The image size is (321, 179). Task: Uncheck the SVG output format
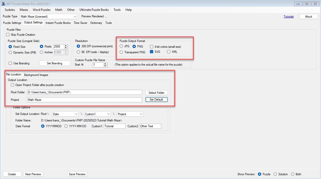tap(151, 52)
